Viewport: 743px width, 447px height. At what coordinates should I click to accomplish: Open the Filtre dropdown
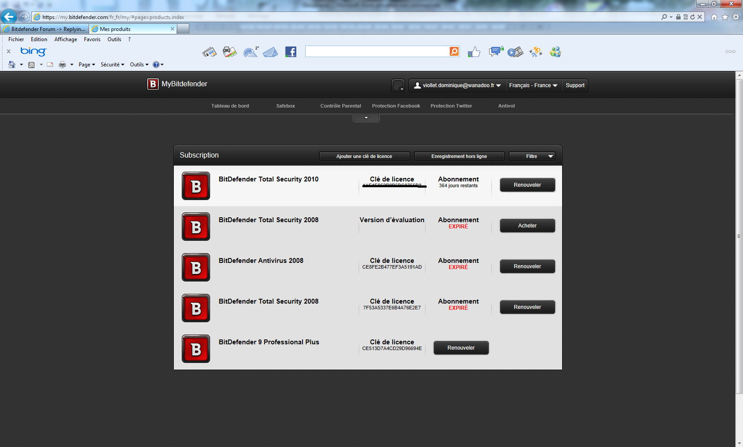(x=532, y=156)
